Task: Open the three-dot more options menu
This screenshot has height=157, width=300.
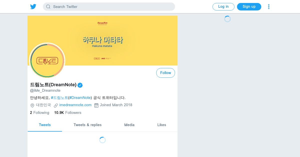Action: click(269, 7)
